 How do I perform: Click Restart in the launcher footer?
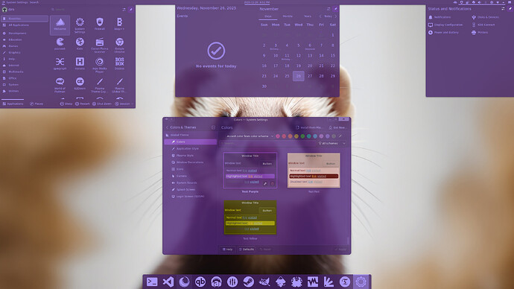point(82,104)
